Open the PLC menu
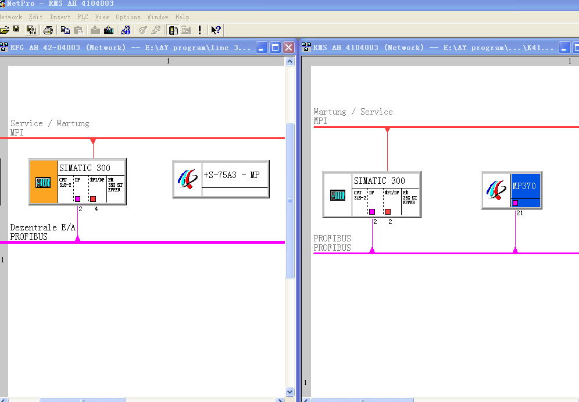Image resolution: width=579 pixels, height=402 pixels. [83, 17]
